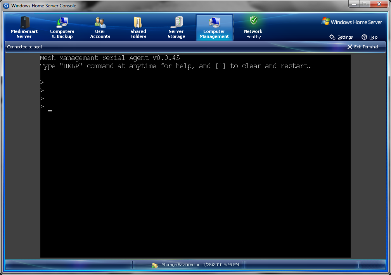View Network Healthy status
This screenshot has width=391, height=275.
click(x=253, y=27)
